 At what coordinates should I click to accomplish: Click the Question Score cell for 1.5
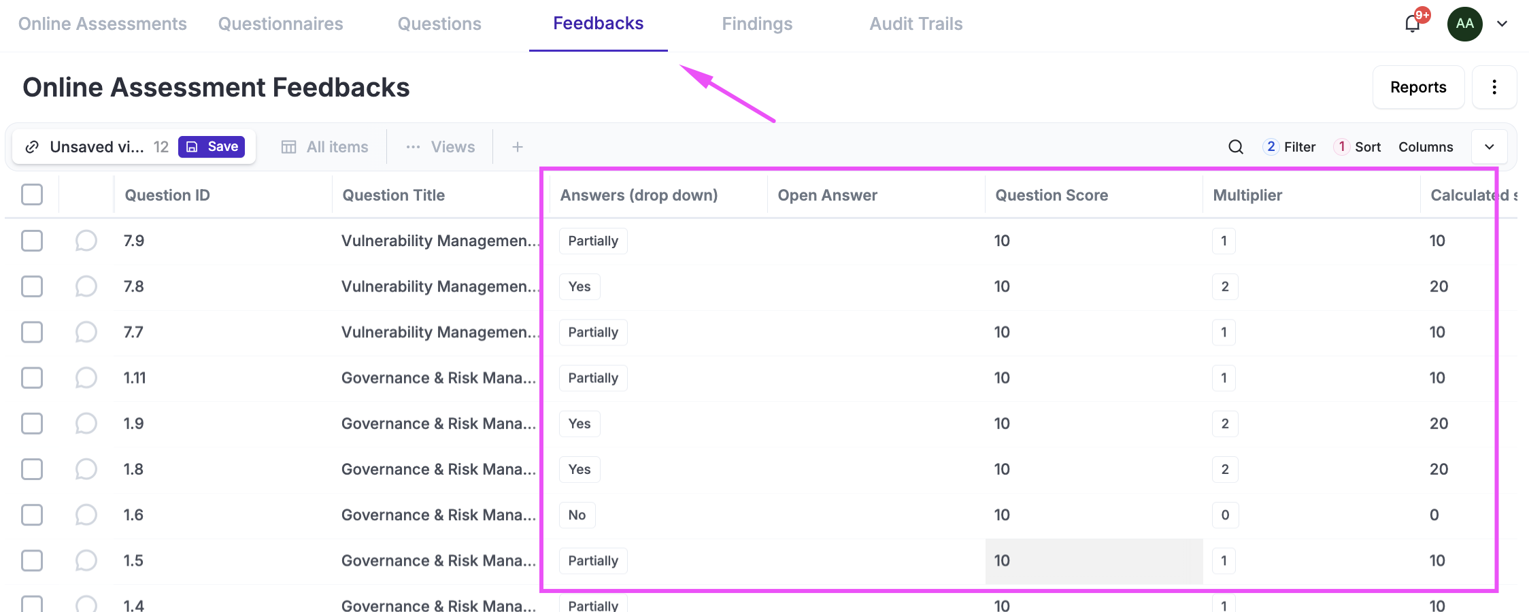click(x=1093, y=561)
